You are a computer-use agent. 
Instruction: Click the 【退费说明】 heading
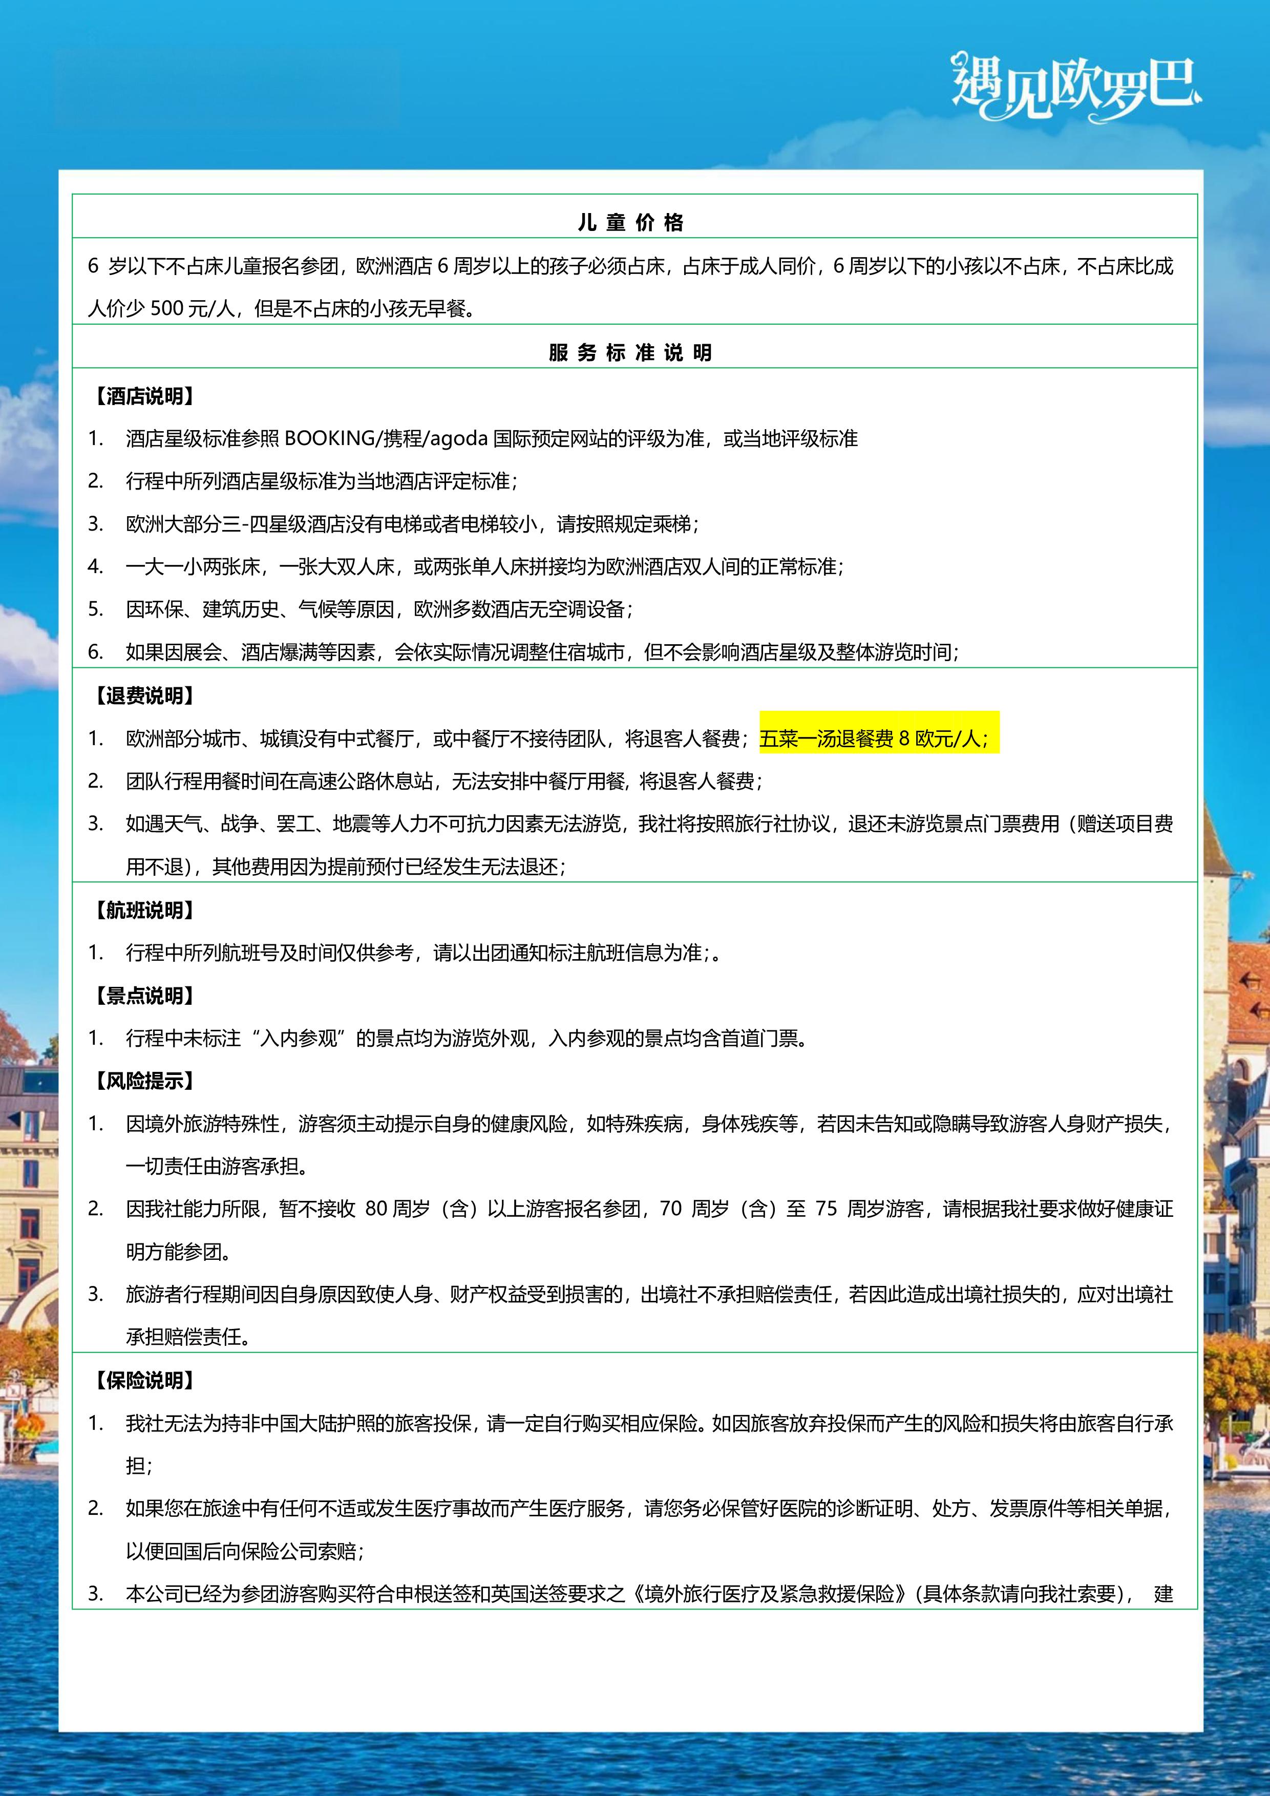[145, 696]
